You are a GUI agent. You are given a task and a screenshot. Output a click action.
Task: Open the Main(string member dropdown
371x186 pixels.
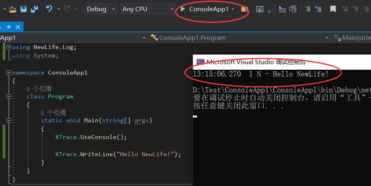point(352,38)
